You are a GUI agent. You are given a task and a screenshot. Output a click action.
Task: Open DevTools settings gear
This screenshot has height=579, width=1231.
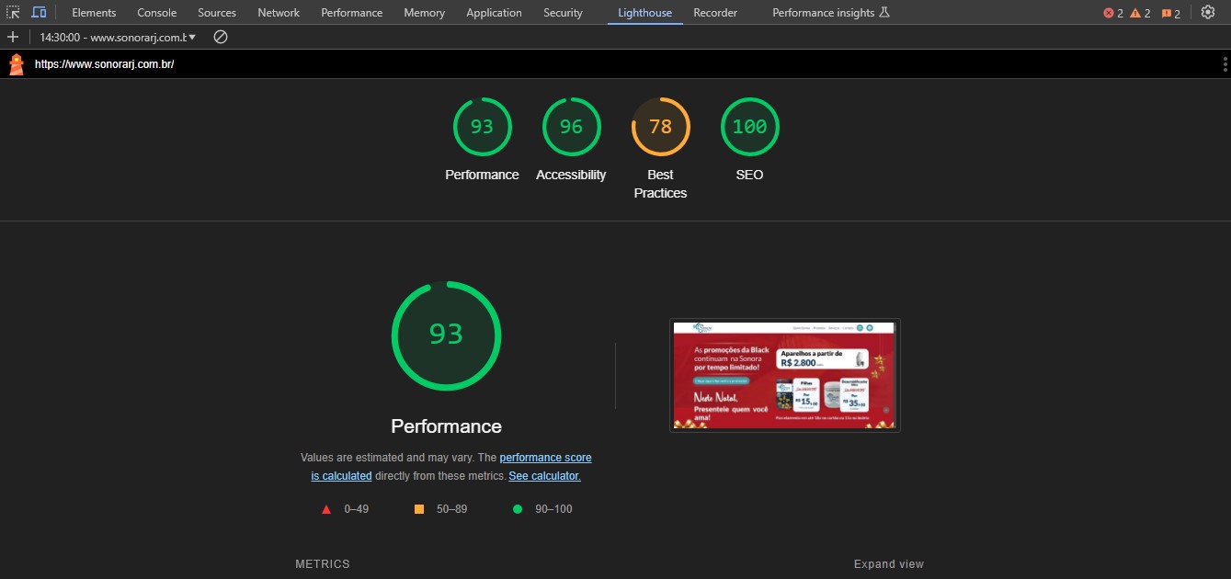(1208, 13)
